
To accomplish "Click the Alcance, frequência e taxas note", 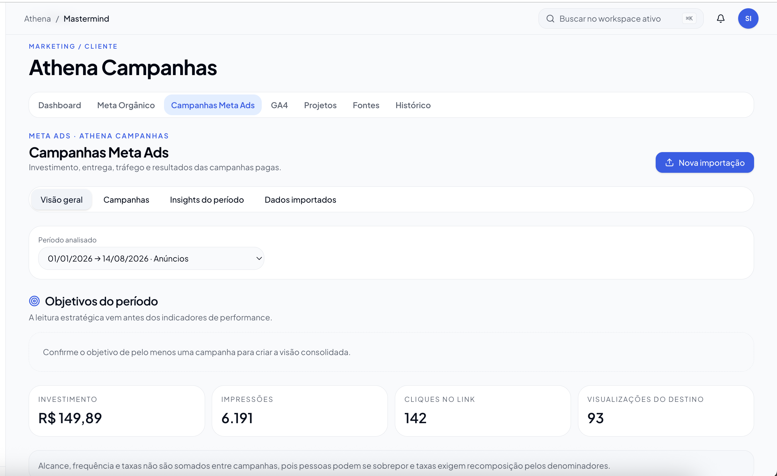I will click(x=324, y=466).
